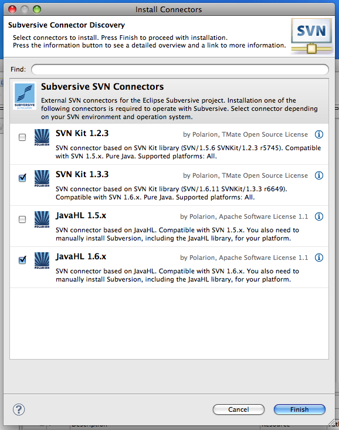This screenshot has height=430, width=339.
Task: Click the Finish button
Action: (x=300, y=409)
